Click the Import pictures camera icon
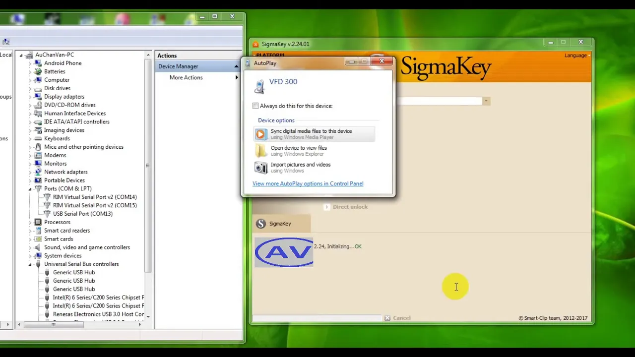 (261, 168)
